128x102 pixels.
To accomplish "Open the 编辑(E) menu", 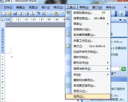I will pos(20,7).
